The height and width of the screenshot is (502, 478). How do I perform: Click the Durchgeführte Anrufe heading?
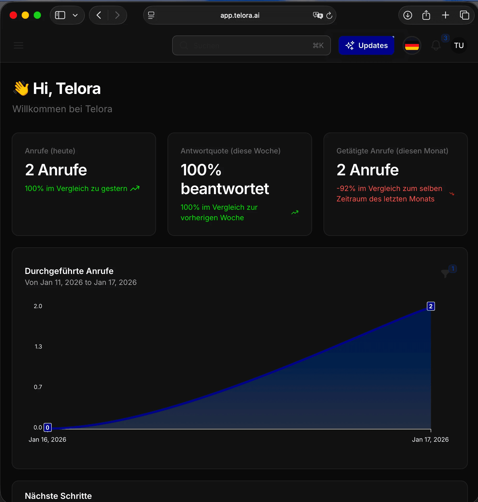[69, 271]
